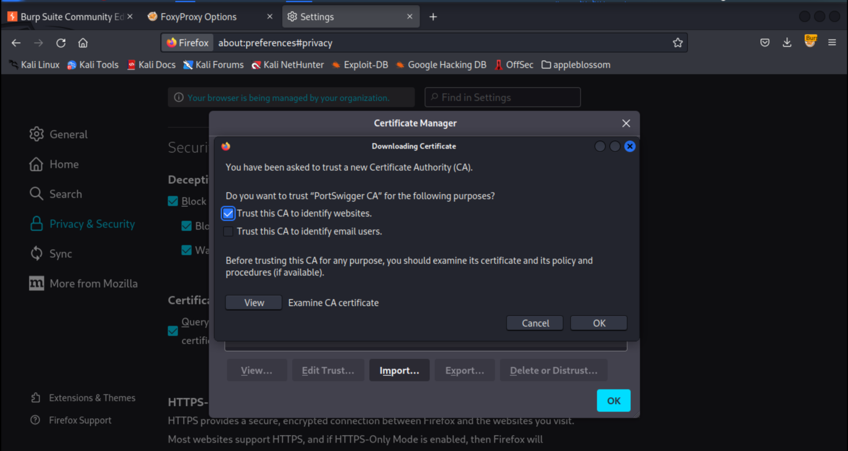Open Search settings category
Screen dimensions: 848x451
[x=56, y=194]
